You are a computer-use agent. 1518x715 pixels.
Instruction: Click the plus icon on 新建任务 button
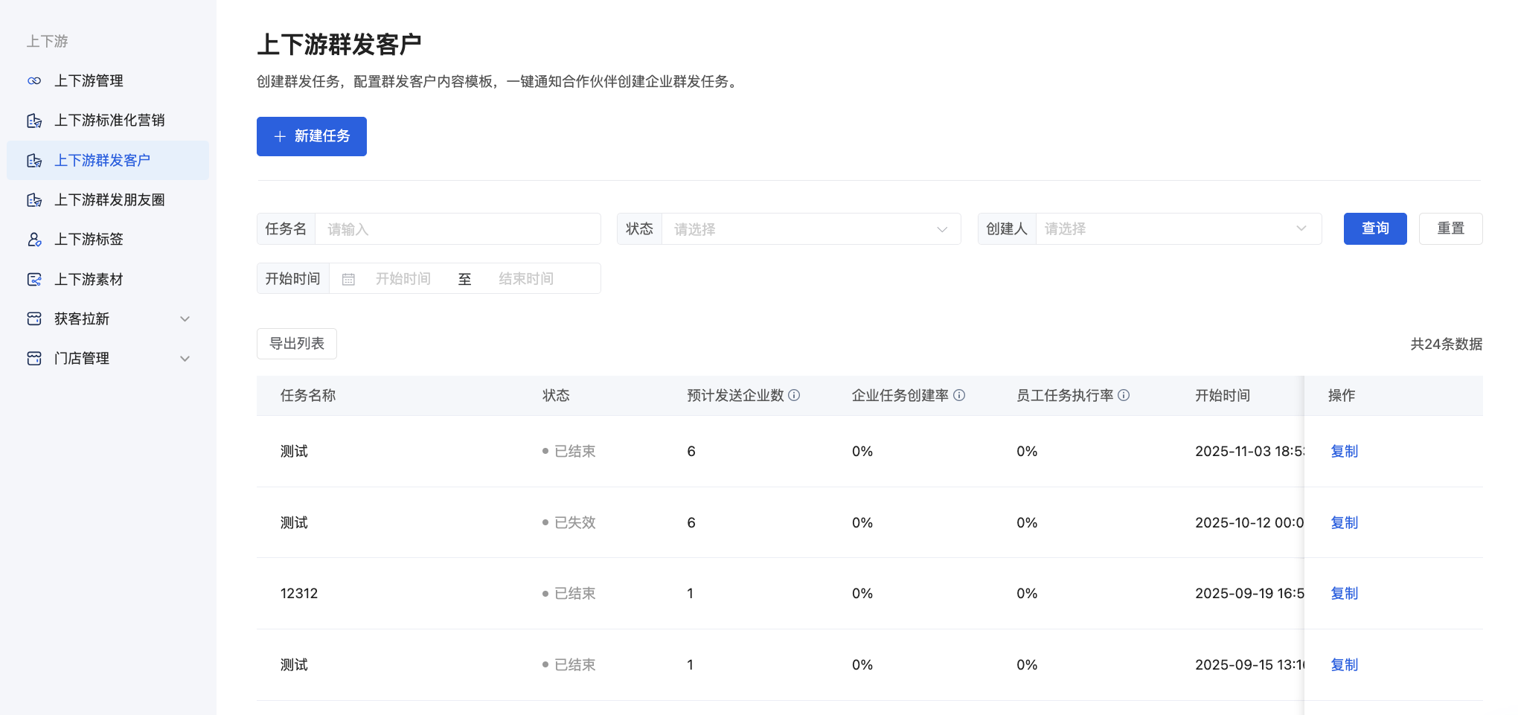coord(280,136)
